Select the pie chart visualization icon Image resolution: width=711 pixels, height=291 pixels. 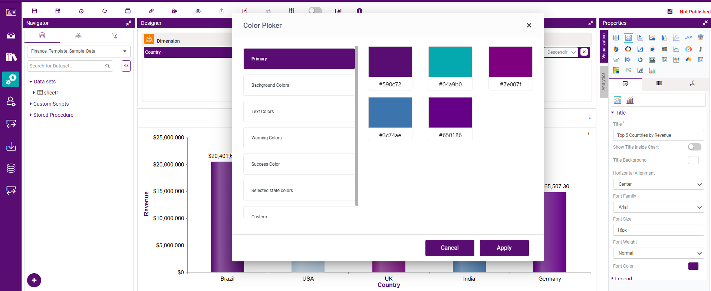pos(616,49)
